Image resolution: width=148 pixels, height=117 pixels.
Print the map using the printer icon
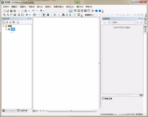tap(15, 11)
